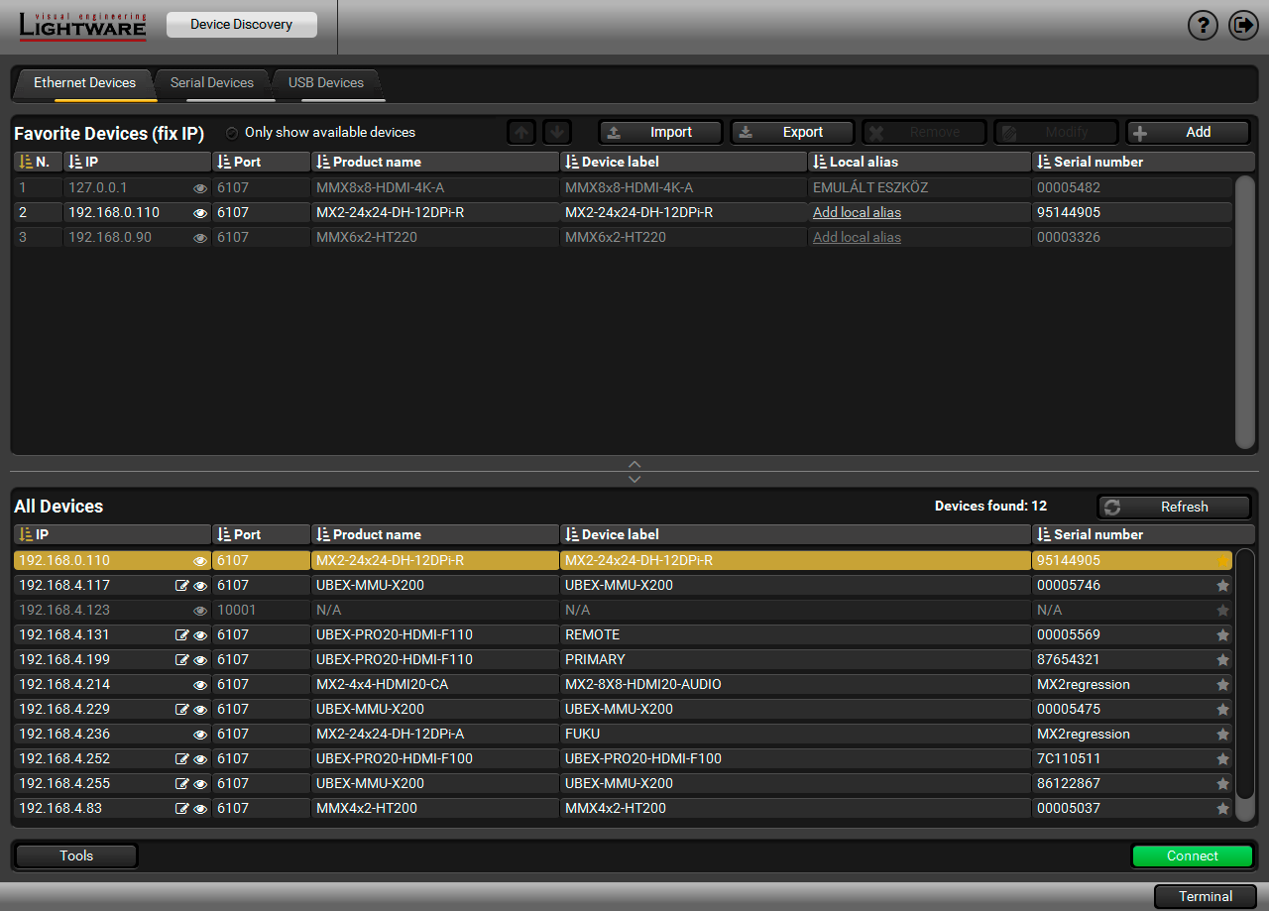The width and height of the screenshot is (1269, 911).
Task: Star device 00005475 as favorite
Action: [1222, 710]
